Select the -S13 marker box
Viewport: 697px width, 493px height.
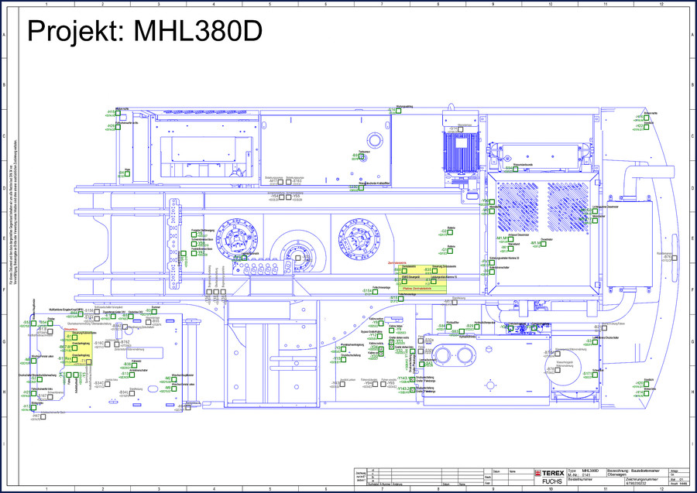click(132, 375)
